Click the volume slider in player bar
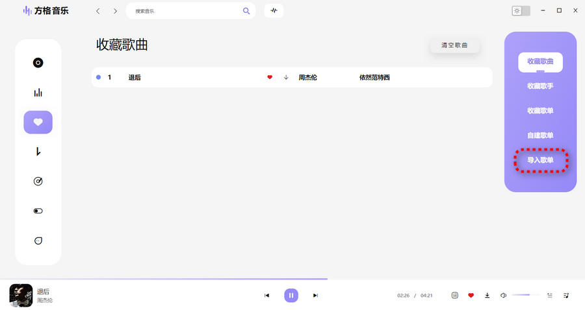Image resolution: width=585 pixels, height=310 pixels. tap(526, 295)
